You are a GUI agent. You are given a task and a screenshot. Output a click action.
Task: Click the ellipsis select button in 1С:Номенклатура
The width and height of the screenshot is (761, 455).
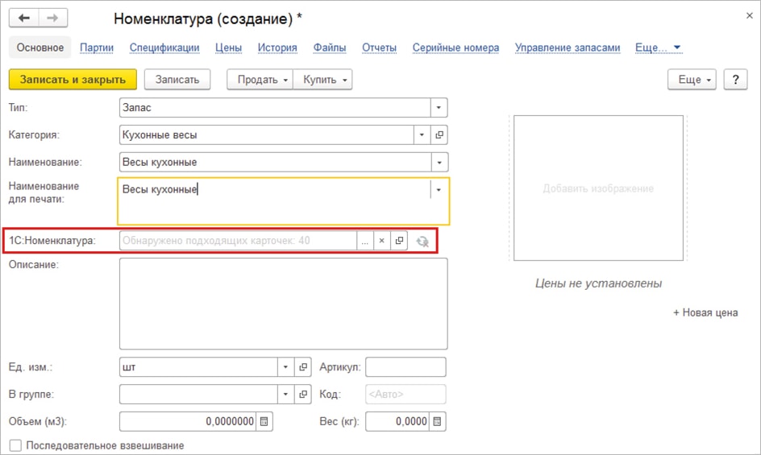(x=365, y=241)
